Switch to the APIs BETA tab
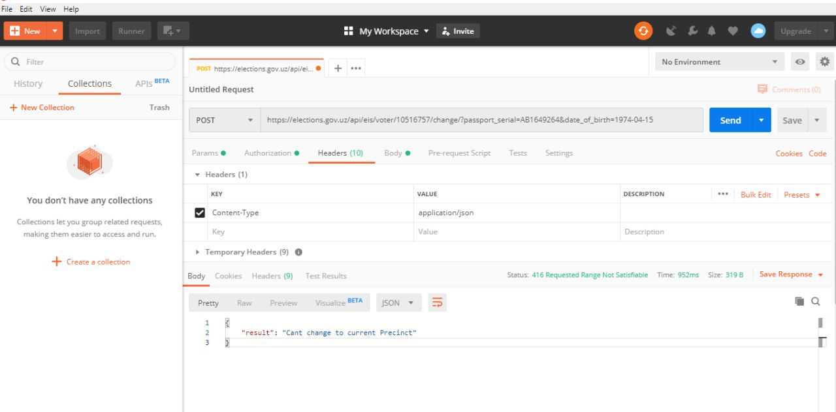Screen dimensions: 836x412 click(x=152, y=83)
